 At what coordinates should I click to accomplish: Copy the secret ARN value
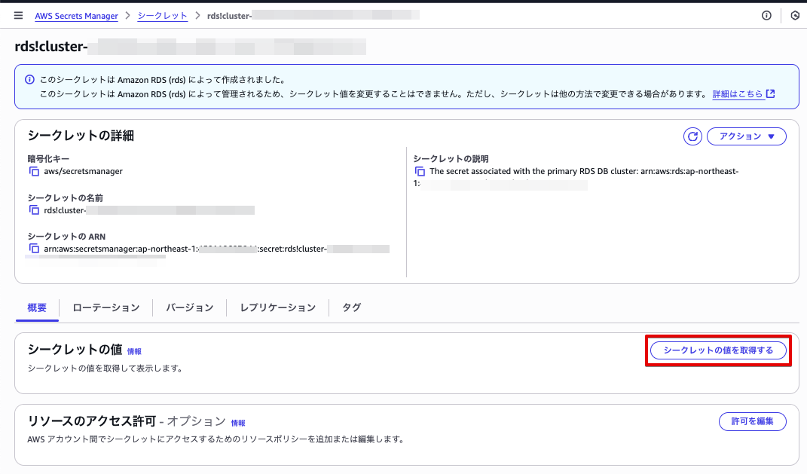(34, 249)
